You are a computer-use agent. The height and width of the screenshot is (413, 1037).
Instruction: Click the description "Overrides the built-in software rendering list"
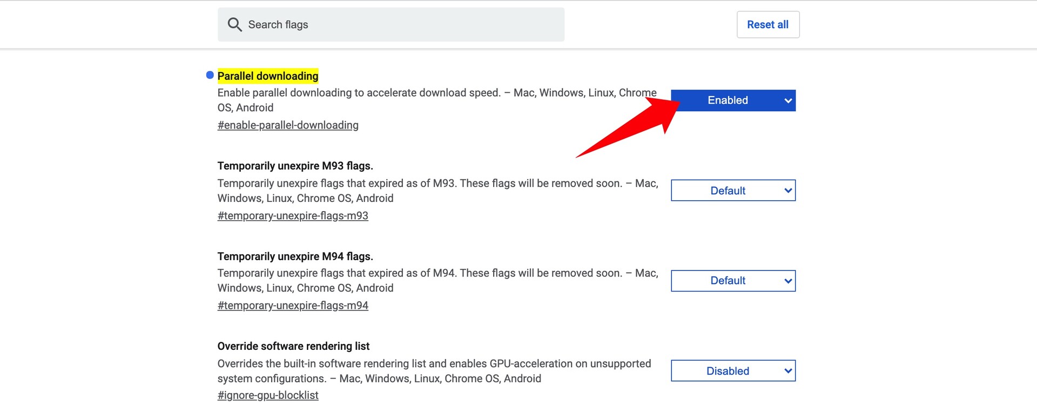pos(434,371)
